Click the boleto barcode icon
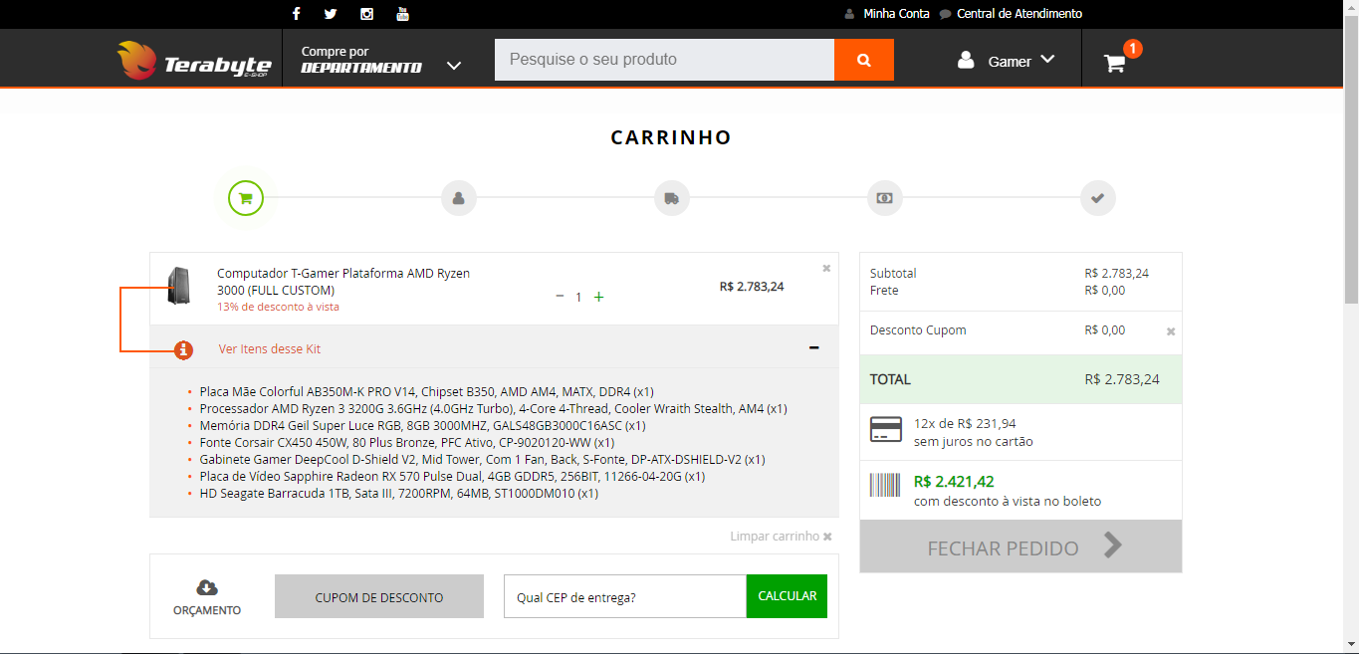Image resolution: width=1359 pixels, height=654 pixels. pos(885,485)
